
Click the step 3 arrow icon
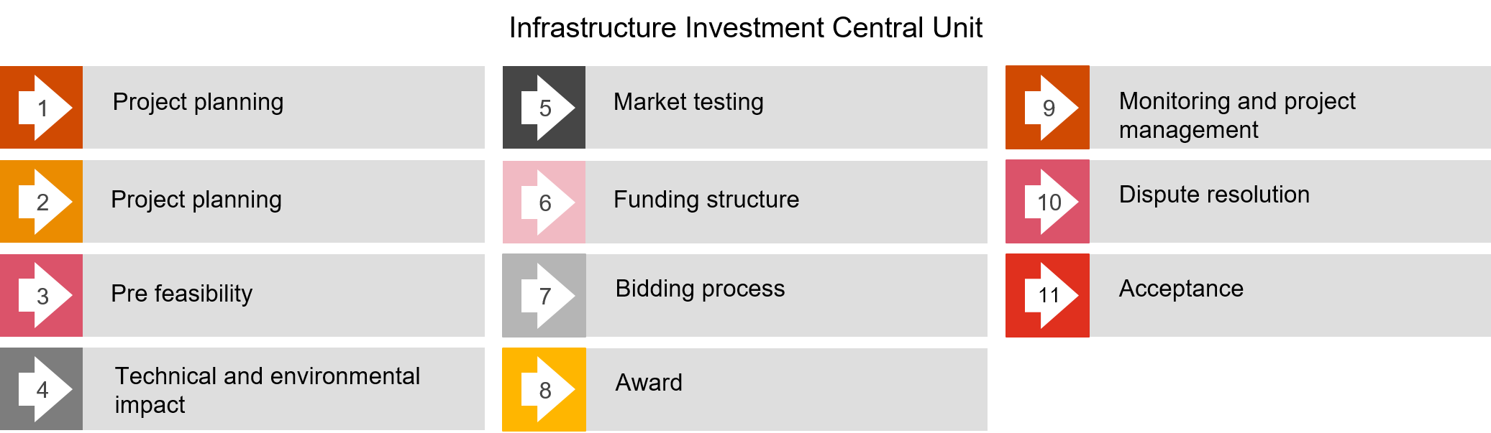pos(43,295)
